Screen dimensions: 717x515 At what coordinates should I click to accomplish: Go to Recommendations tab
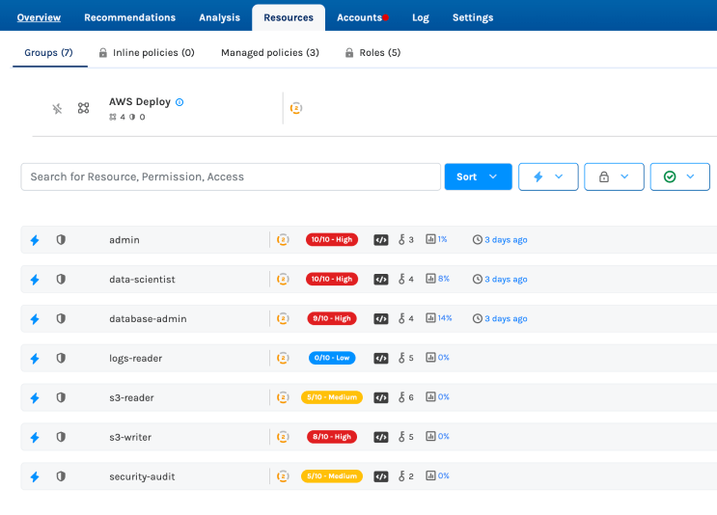130,17
